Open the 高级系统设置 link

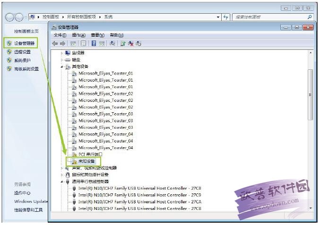point(26,69)
